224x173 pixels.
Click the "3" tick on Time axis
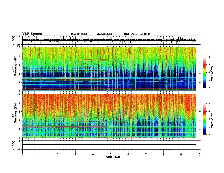coord(75,154)
